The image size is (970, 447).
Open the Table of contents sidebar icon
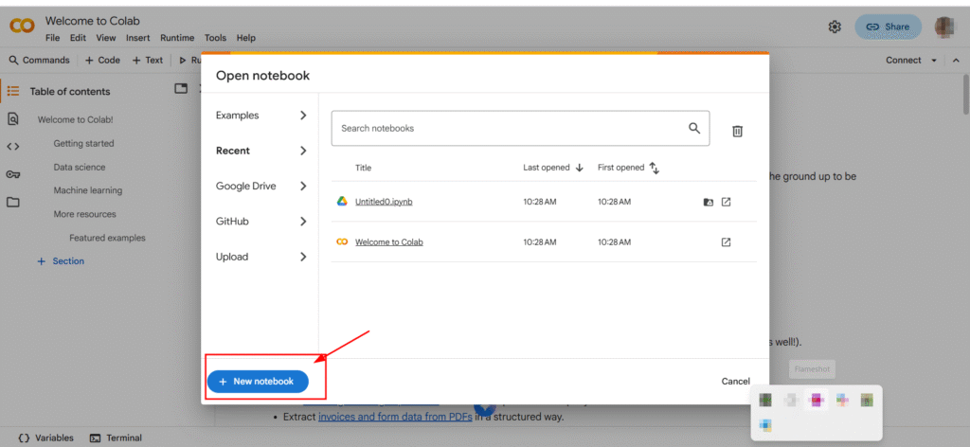13,91
